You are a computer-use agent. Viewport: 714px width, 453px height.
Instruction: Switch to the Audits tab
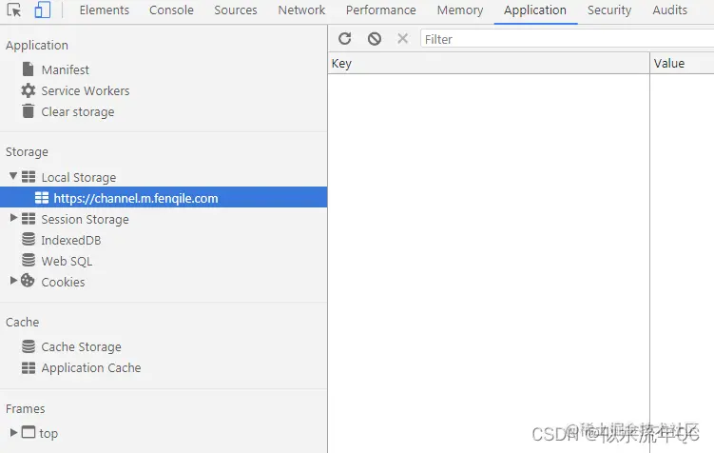[x=670, y=10]
